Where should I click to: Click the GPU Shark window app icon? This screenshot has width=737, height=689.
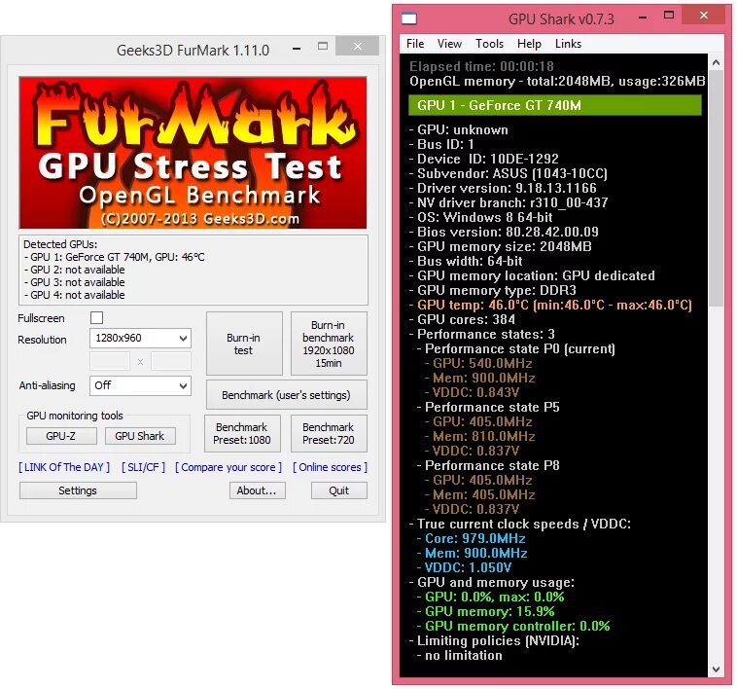[x=409, y=18]
